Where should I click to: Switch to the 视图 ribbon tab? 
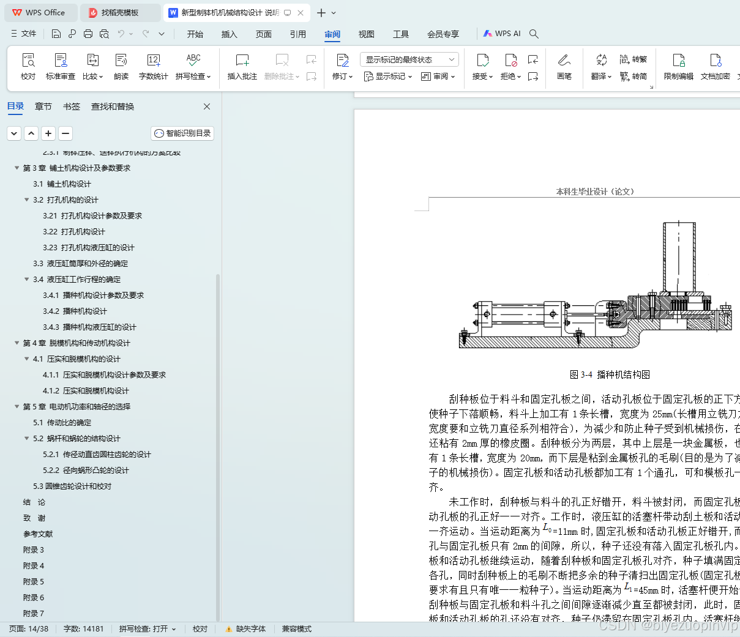[367, 34]
